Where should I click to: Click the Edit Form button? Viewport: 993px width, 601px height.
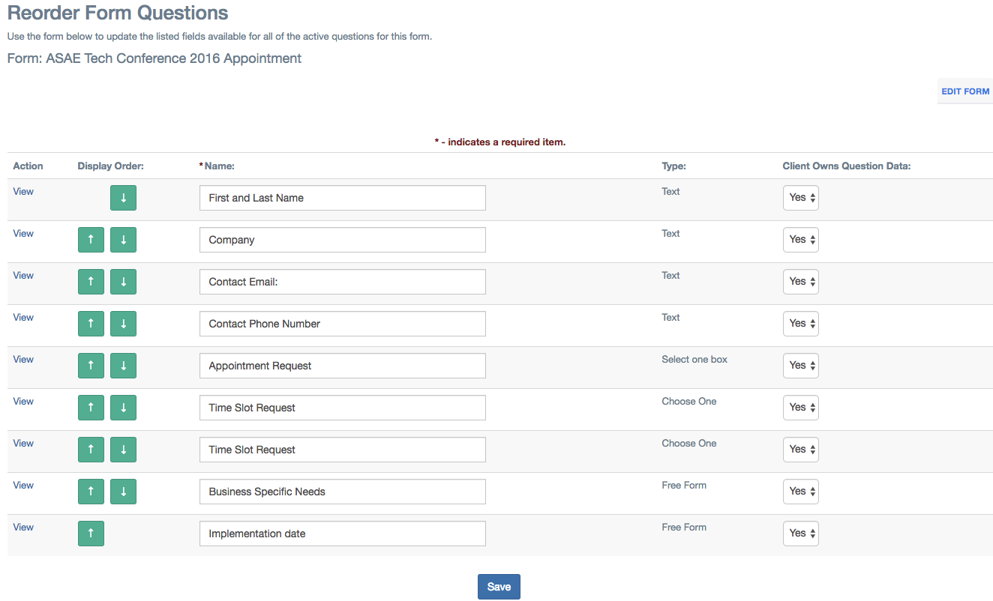coord(964,91)
